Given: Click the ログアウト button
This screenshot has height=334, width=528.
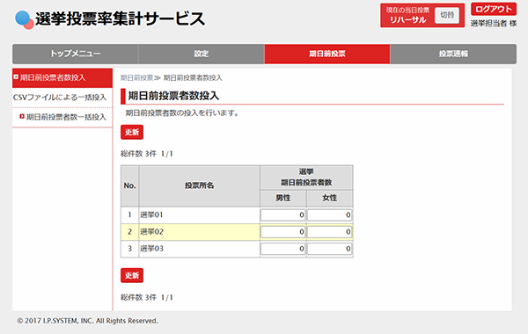Looking at the screenshot, I should coord(494,10).
